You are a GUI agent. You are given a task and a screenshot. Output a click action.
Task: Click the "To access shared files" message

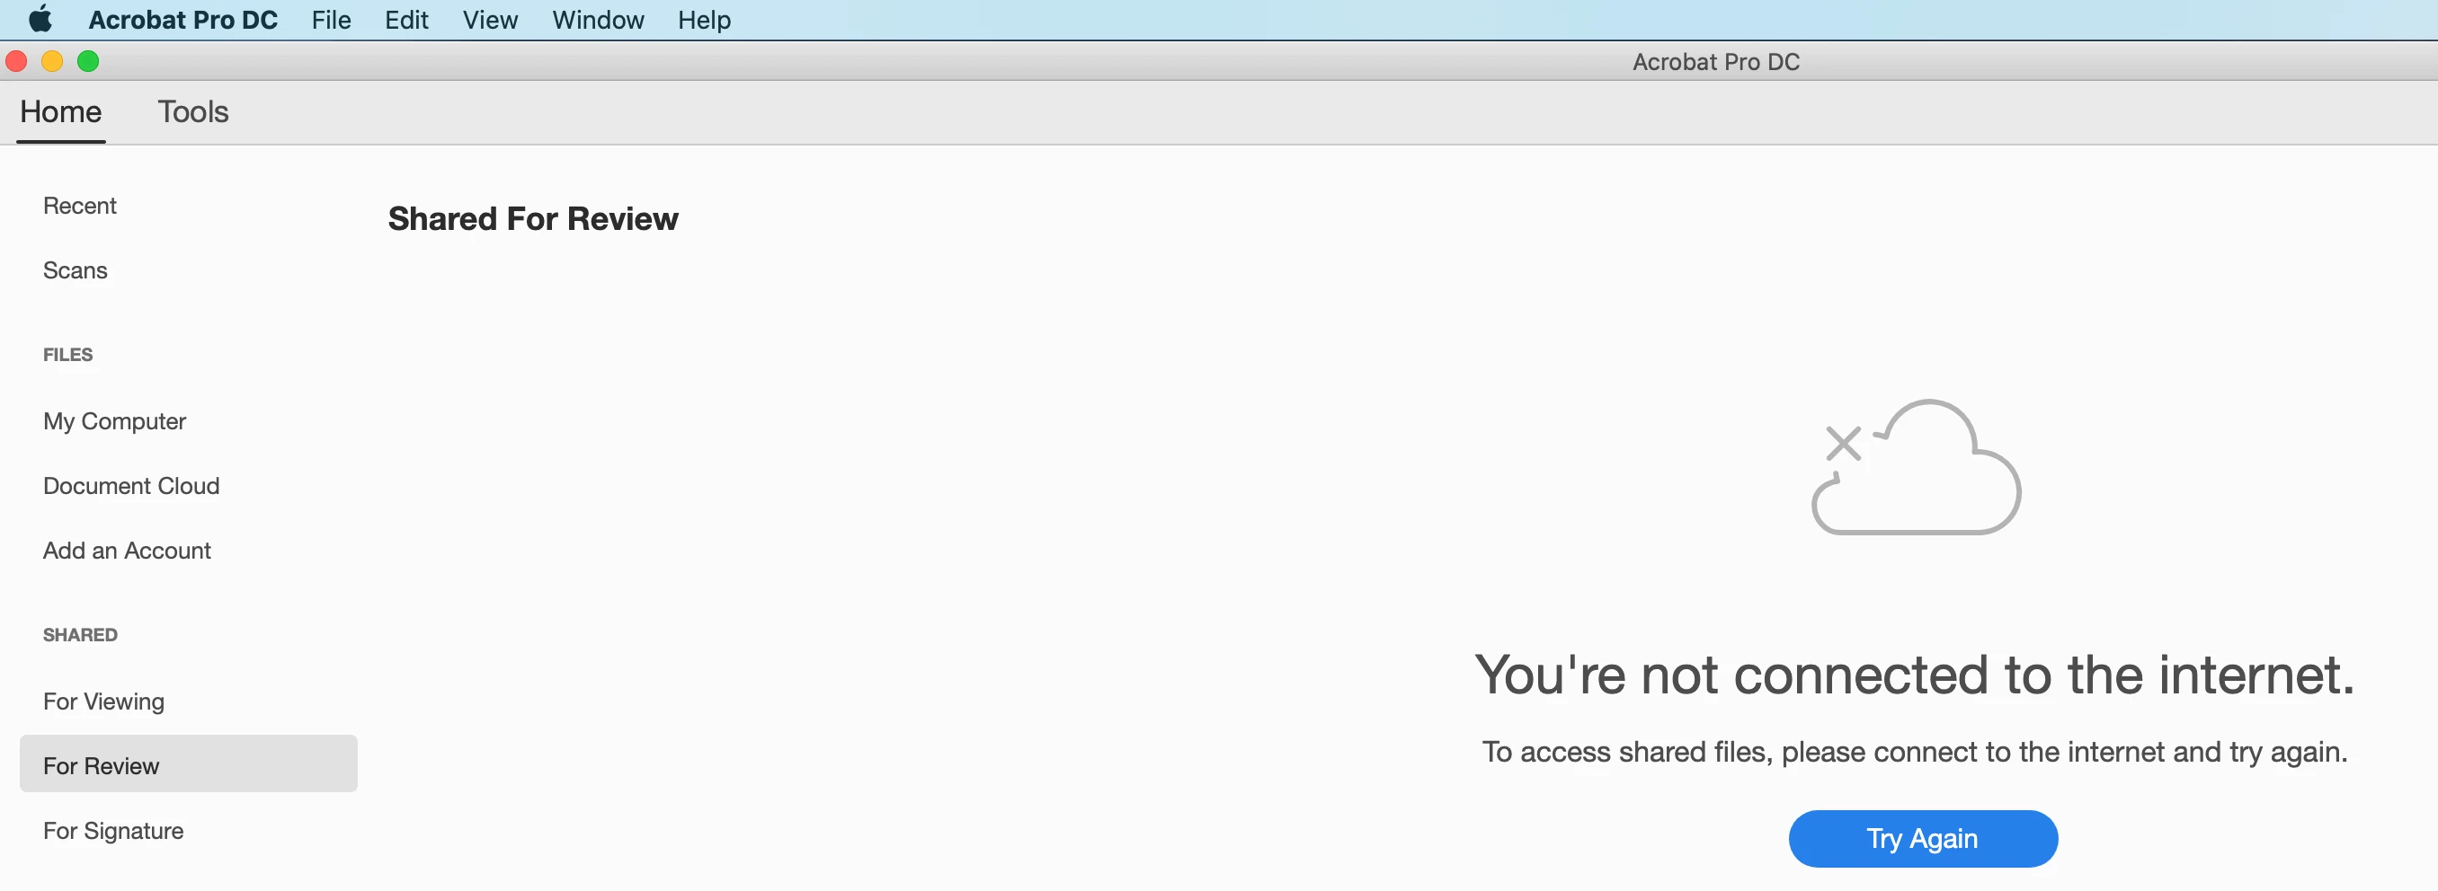pyautogui.click(x=1914, y=752)
